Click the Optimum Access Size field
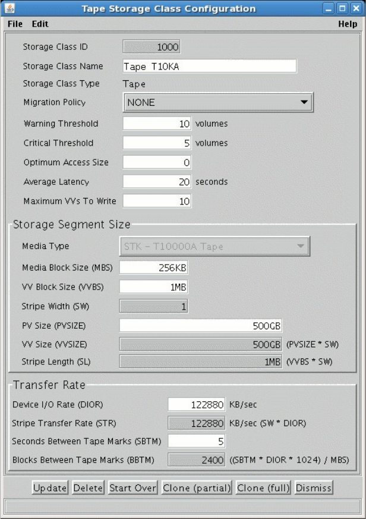366x519 pixels. pyautogui.click(x=157, y=162)
